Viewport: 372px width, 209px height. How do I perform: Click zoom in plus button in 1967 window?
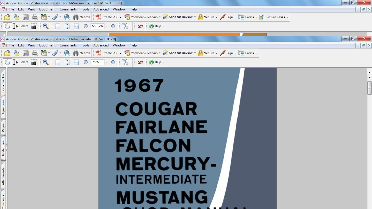[113, 62]
